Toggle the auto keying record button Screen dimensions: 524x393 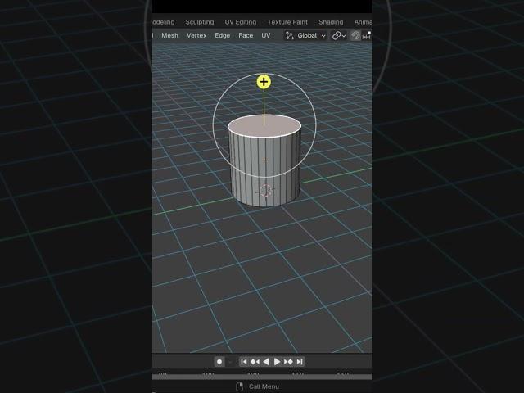(219, 362)
